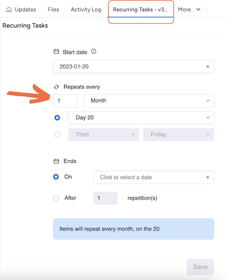Click the calendar icon beside Ends
The image size is (245, 280).
pyautogui.click(x=56, y=161)
